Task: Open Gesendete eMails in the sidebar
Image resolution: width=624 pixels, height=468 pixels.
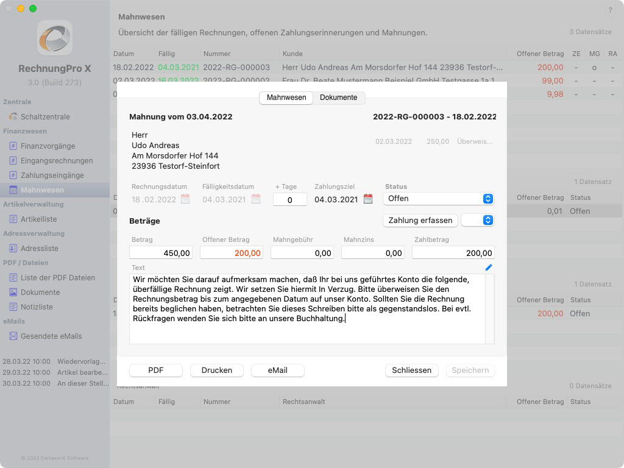Action: tap(51, 336)
